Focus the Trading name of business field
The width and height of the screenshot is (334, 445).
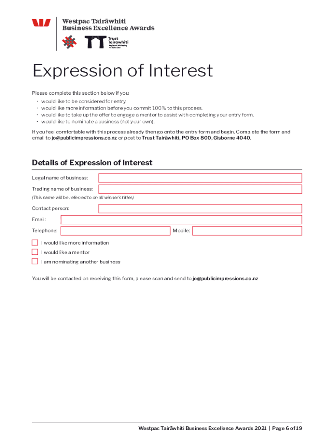[200, 189]
